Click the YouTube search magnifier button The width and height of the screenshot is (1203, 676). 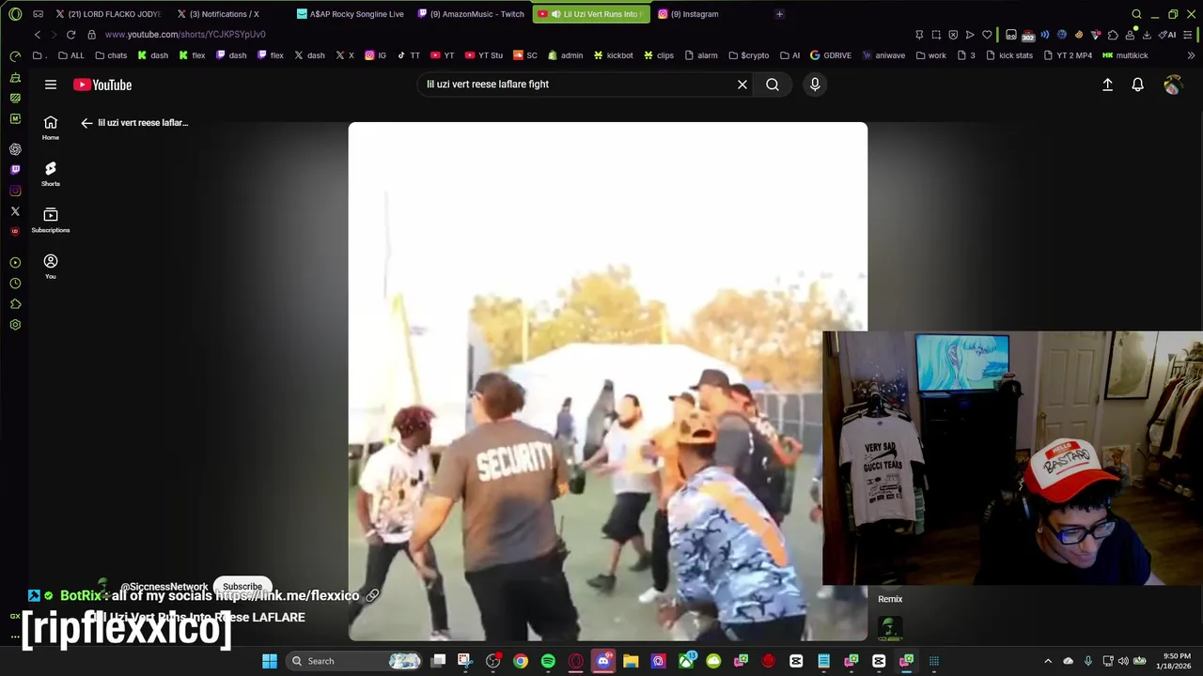[773, 84]
